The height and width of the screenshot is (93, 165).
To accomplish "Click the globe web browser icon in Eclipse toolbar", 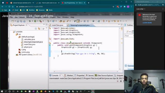I will 93,21.
